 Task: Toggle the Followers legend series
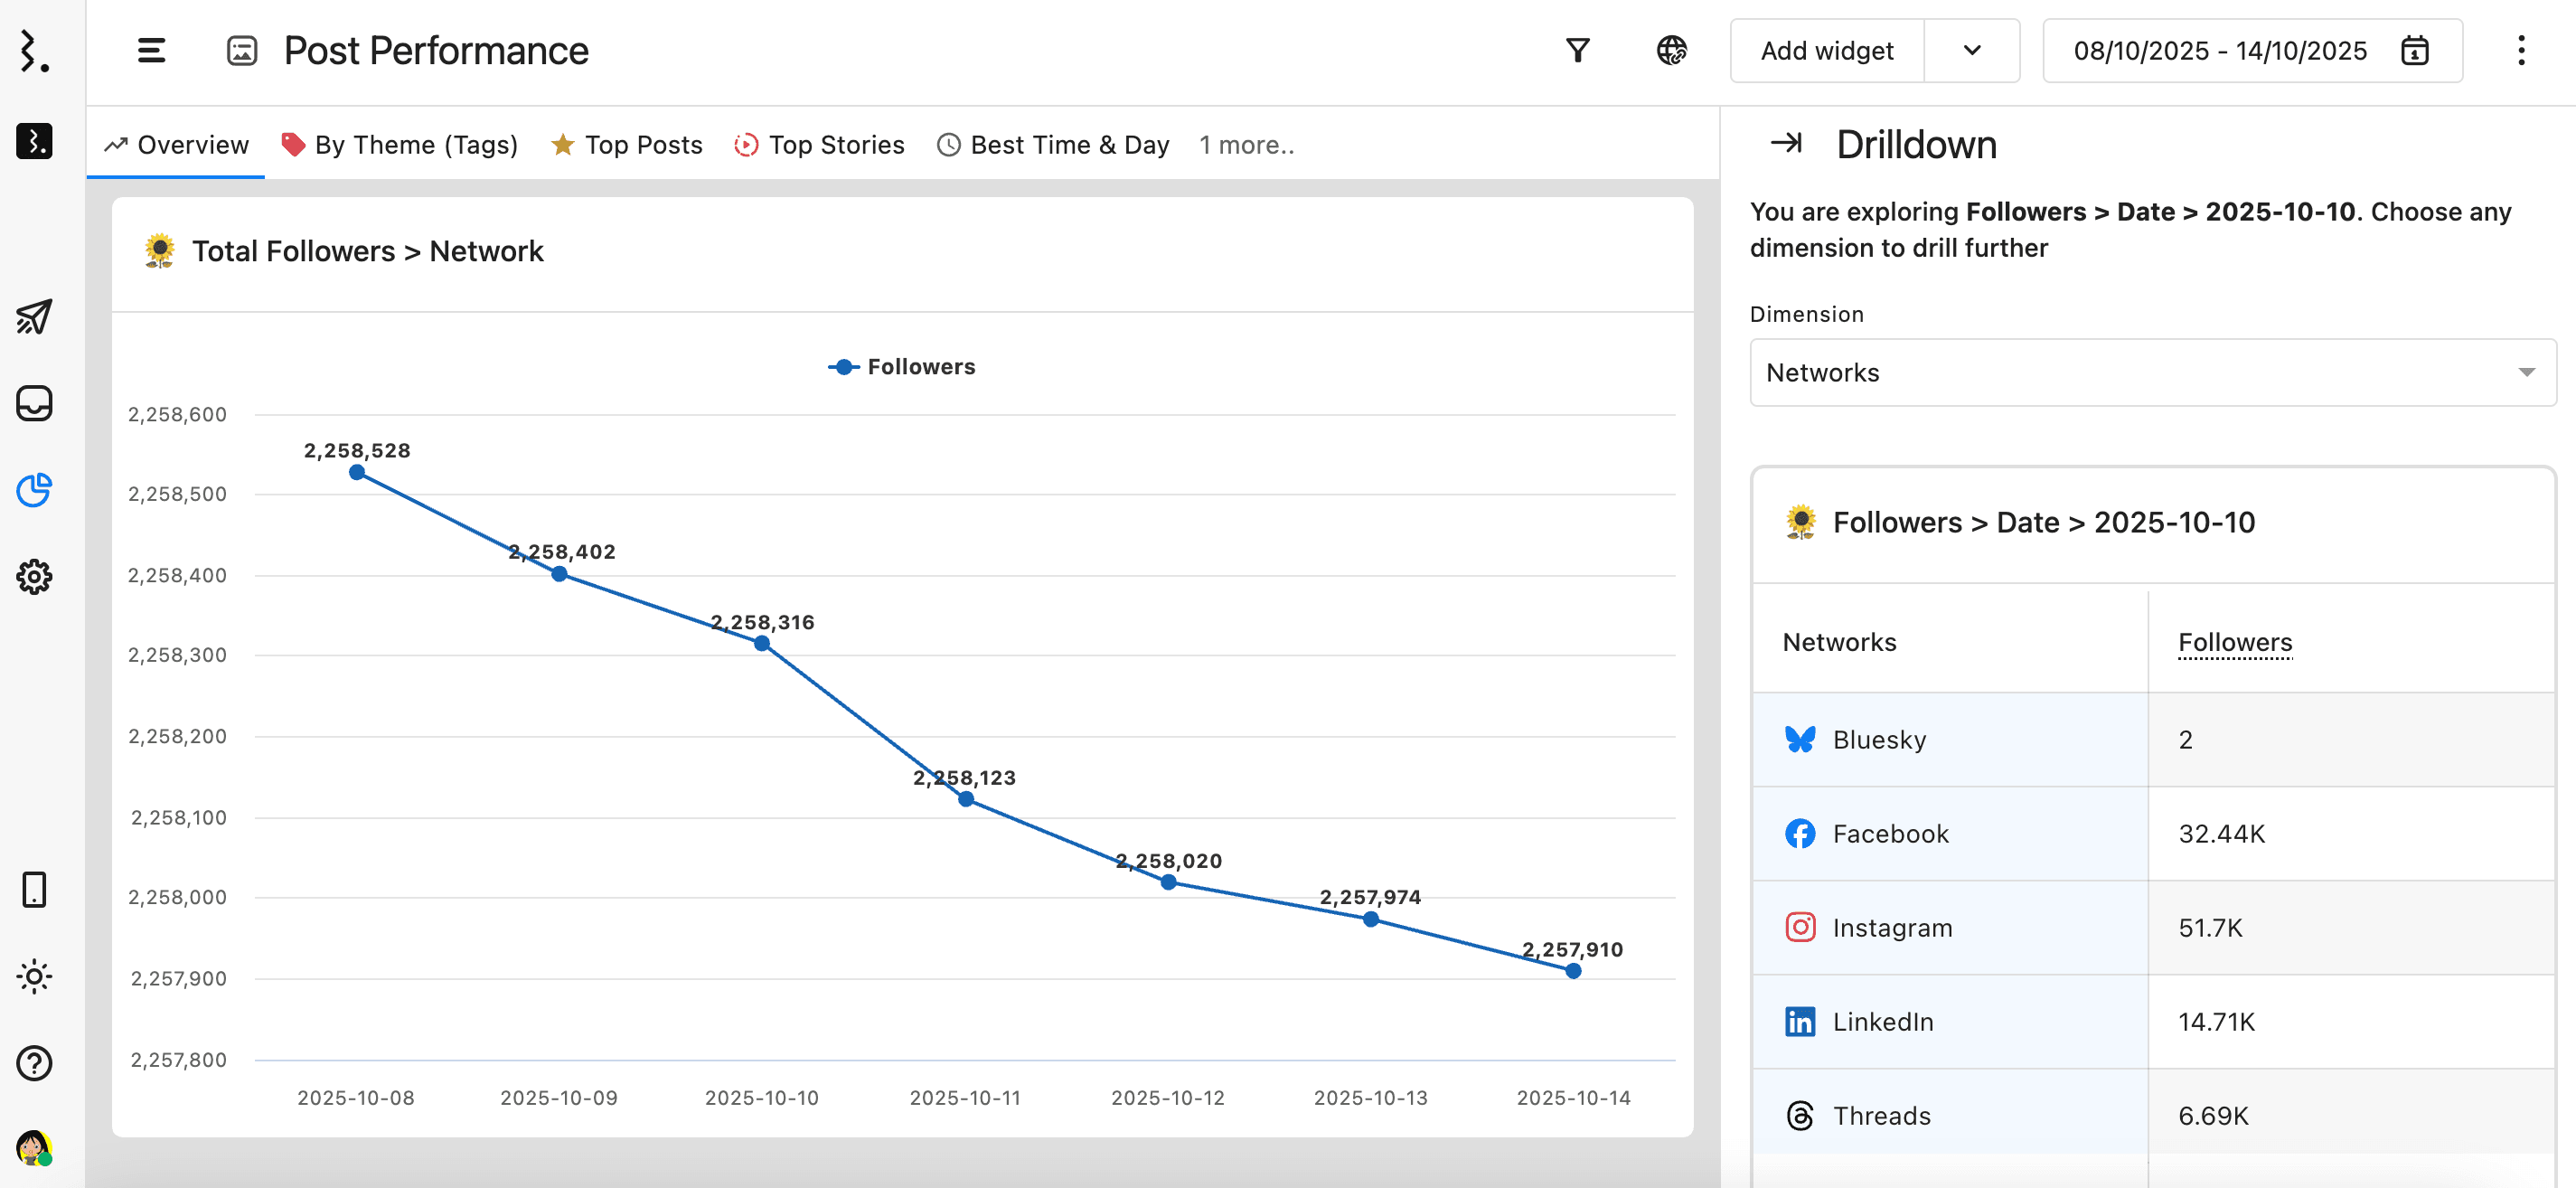(x=902, y=367)
